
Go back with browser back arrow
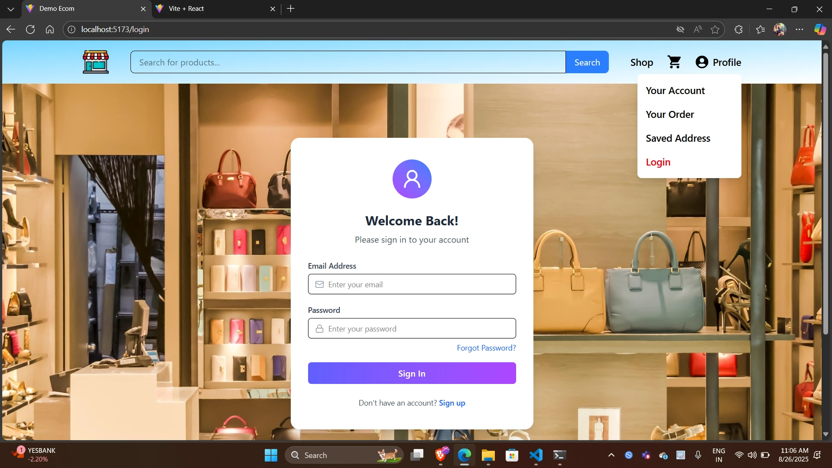tap(11, 29)
